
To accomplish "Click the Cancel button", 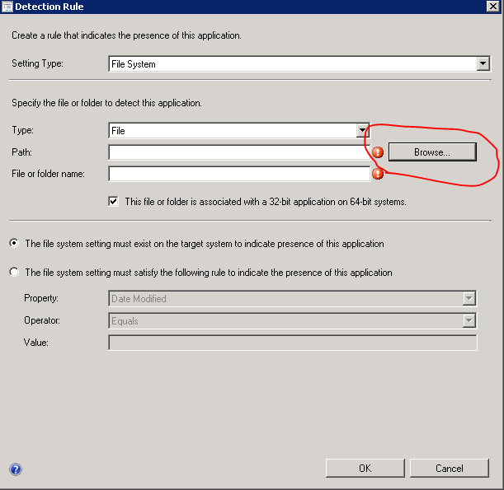I will pos(449,468).
